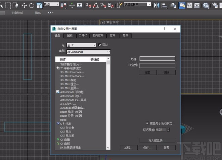
Task: Open the 填充 ribbon tab
Action: click(x=38, y=13)
